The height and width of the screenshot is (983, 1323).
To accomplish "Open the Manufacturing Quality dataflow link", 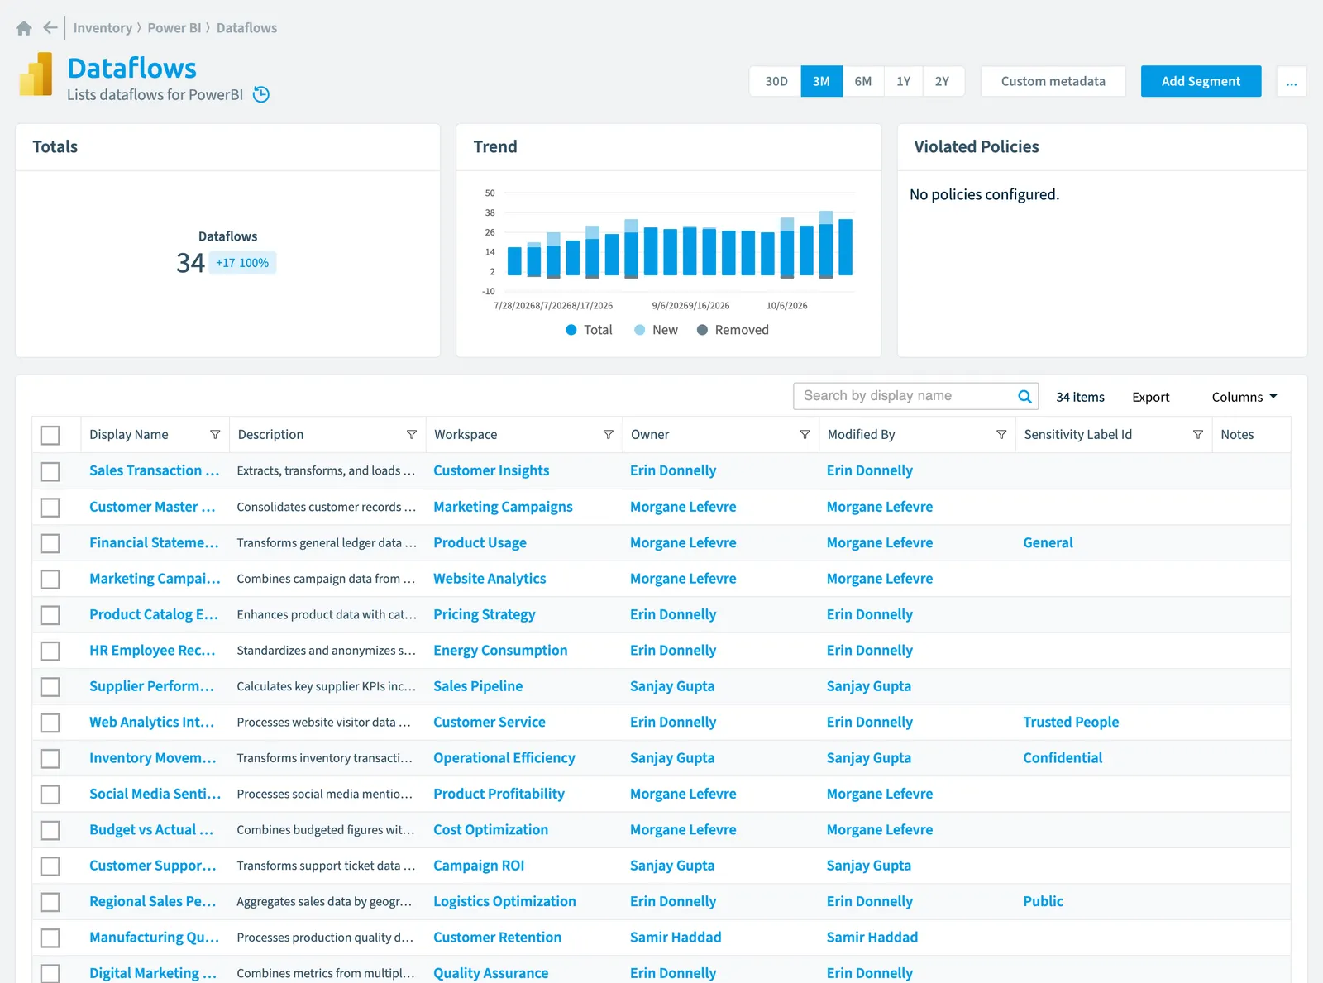I will coord(154,937).
